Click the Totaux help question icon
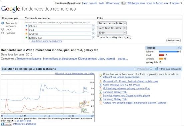 (180, 48)
